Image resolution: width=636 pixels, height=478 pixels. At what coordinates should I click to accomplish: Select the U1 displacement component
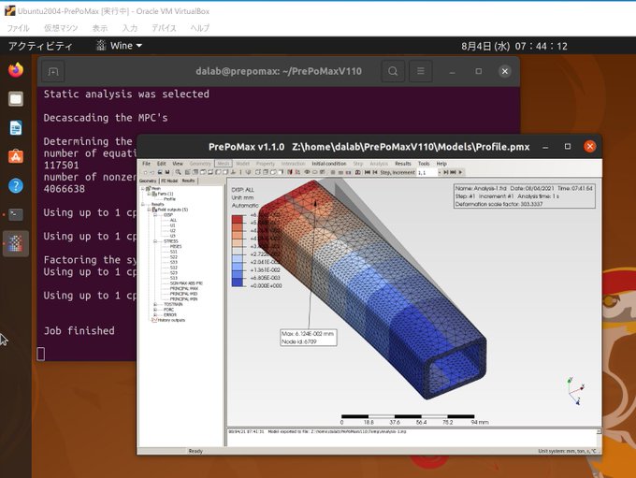pyautogui.click(x=172, y=225)
